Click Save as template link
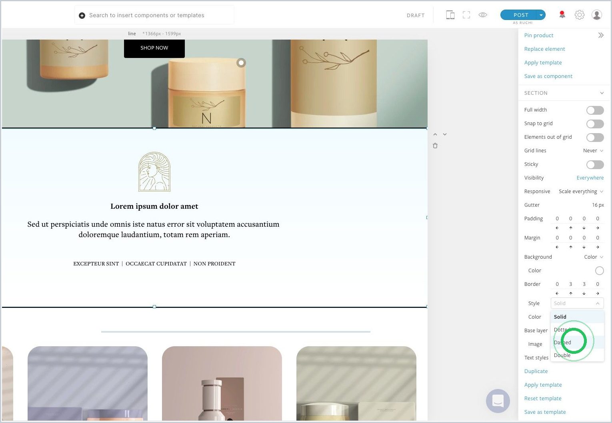Image resolution: width=612 pixels, height=423 pixels. click(545, 412)
